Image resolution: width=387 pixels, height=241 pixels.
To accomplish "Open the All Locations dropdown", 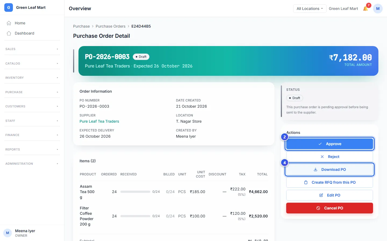I will coord(310,9).
